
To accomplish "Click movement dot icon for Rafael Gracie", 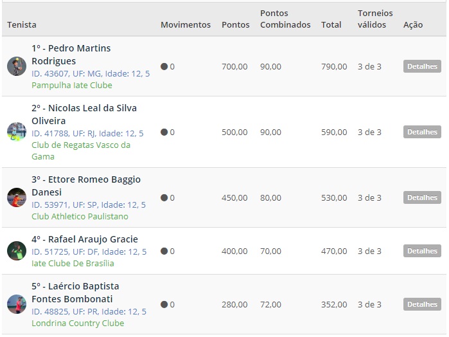I will pyautogui.click(x=164, y=251).
